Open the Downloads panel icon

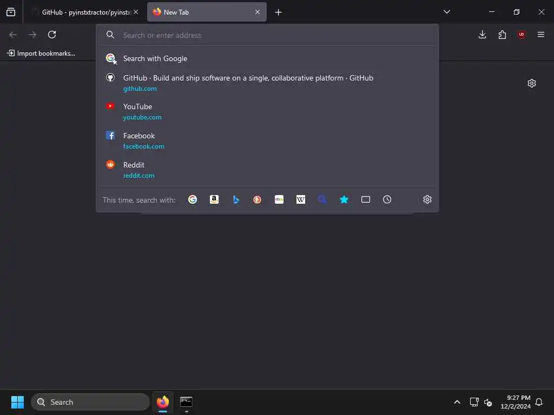point(482,35)
